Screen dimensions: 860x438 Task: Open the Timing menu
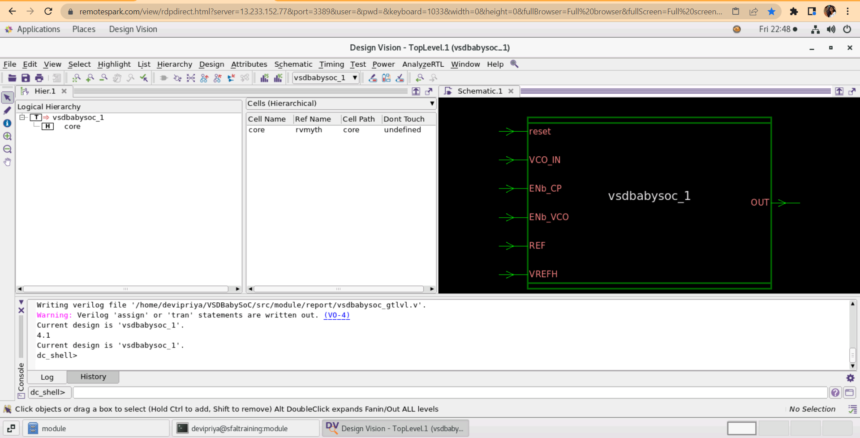click(331, 64)
